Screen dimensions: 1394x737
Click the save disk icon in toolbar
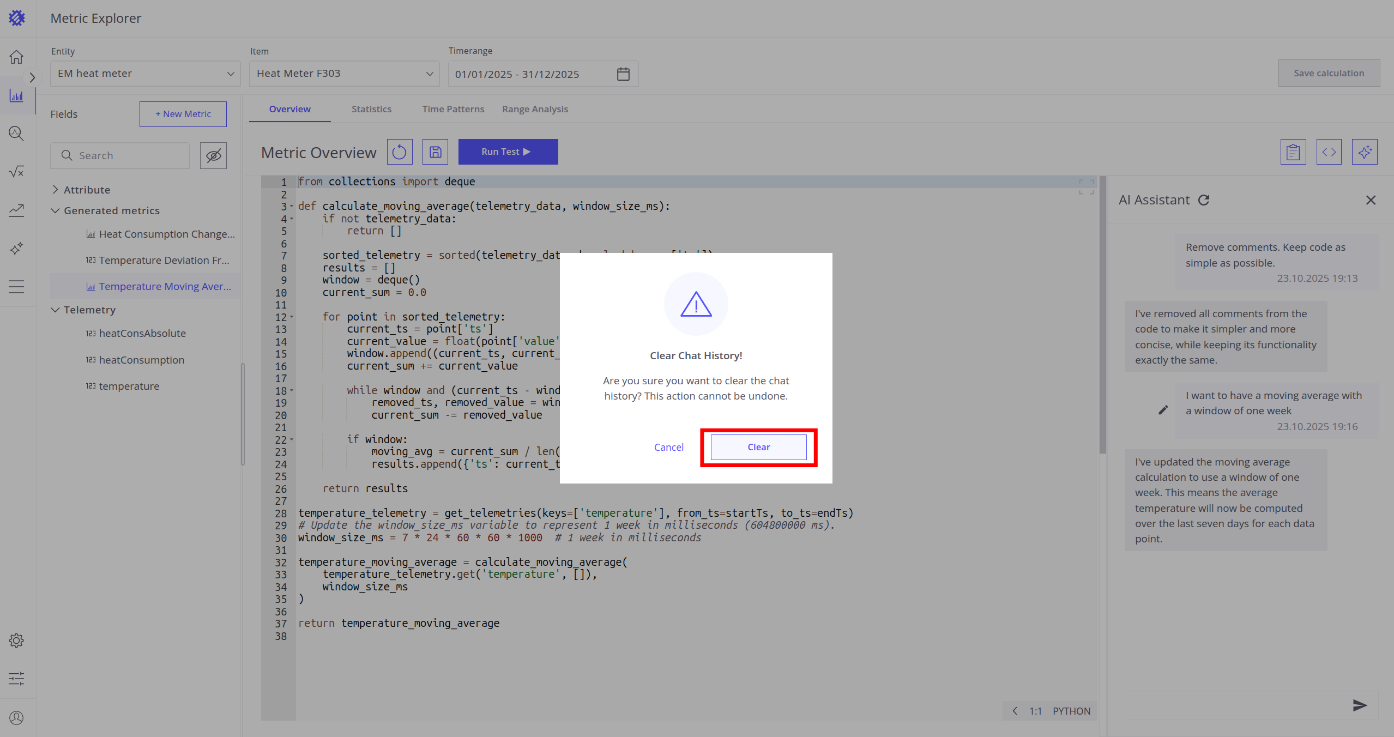(x=435, y=152)
